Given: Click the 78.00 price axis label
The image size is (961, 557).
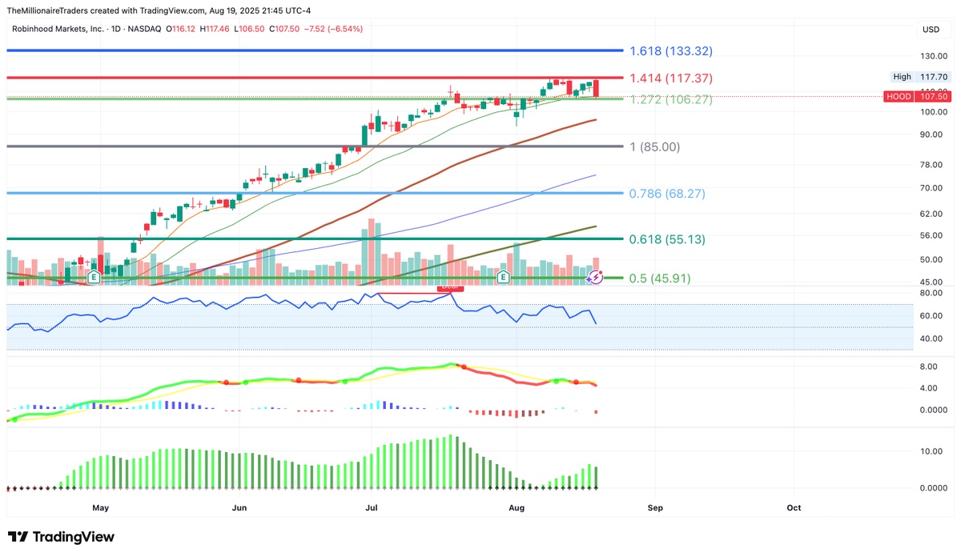Looking at the screenshot, I should 933,165.
